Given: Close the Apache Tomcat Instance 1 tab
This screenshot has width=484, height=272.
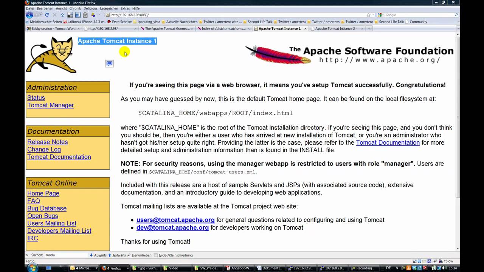Looking at the screenshot, I should pyautogui.click(x=306, y=29).
